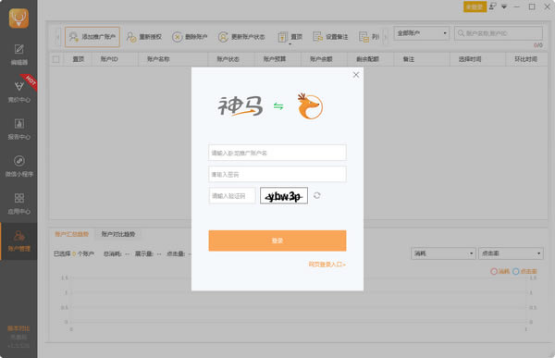The width and height of the screenshot is (555, 358).
Task: Select the 账户汇总趋势 tab
Action: pos(71,234)
